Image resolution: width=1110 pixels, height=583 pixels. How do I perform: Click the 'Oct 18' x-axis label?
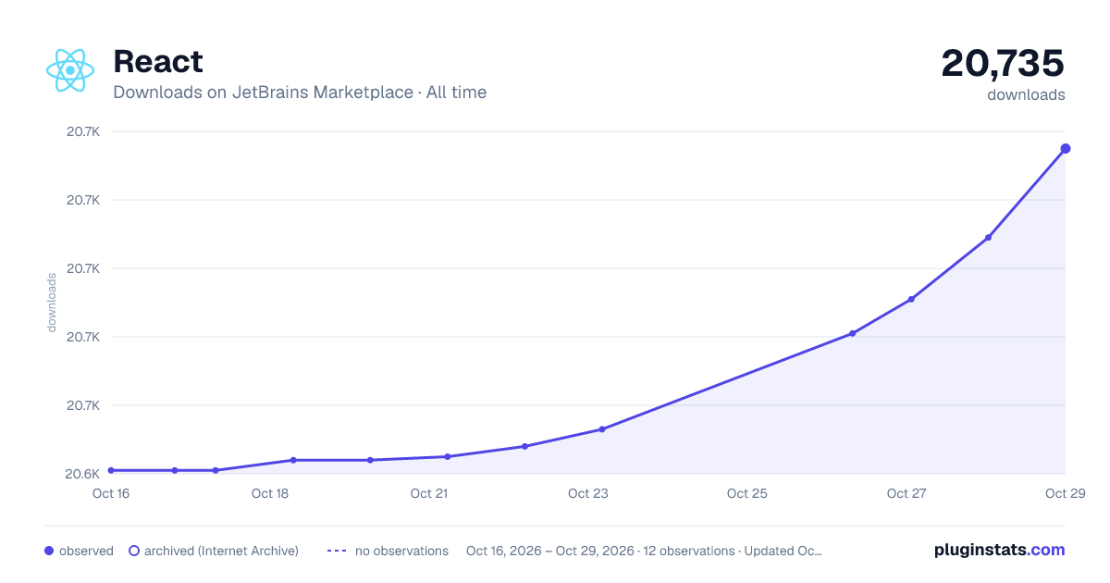tap(270, 493)
